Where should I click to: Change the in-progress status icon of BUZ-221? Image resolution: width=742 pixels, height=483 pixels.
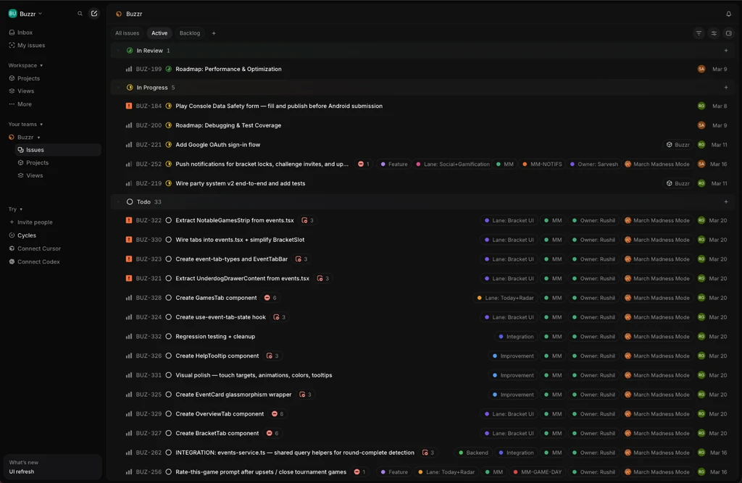(x=169, y=145)
